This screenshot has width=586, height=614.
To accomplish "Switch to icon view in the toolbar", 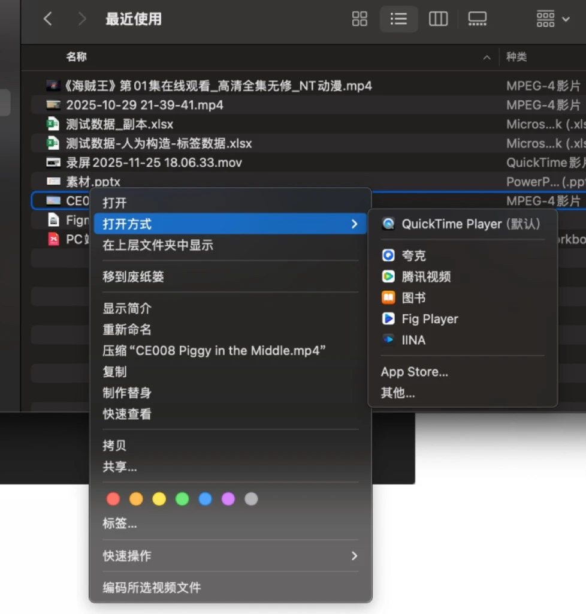I will [x=360, y=19].
